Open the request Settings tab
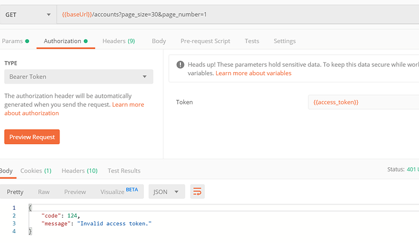Image resolution: width=419 pixels, height=243 pixels. tap(284, 41)
